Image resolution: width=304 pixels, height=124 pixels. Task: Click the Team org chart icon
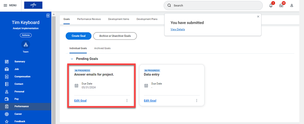point(26,45)
